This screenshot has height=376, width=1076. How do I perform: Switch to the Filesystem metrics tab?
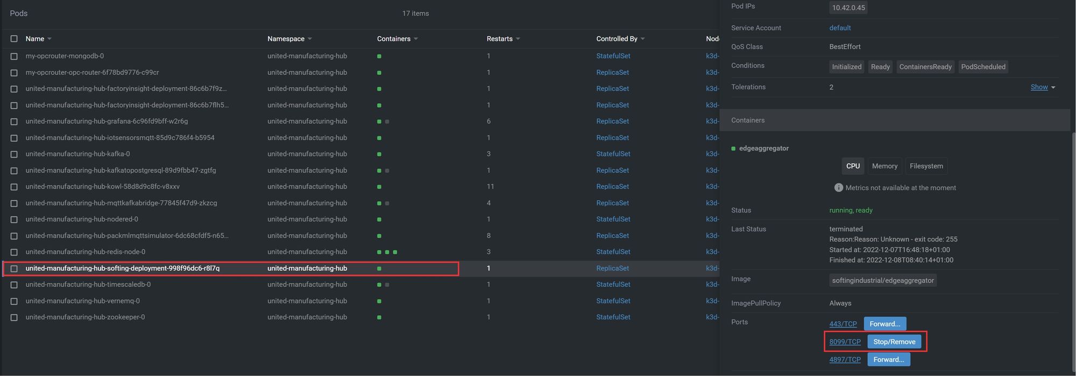pyautogui.click(x=926, y=166)
